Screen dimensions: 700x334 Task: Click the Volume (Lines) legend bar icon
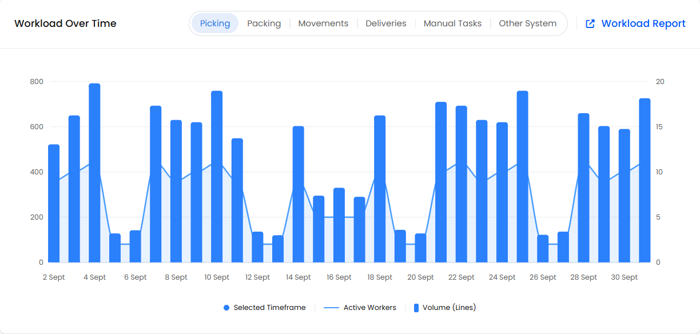[416, 308]
